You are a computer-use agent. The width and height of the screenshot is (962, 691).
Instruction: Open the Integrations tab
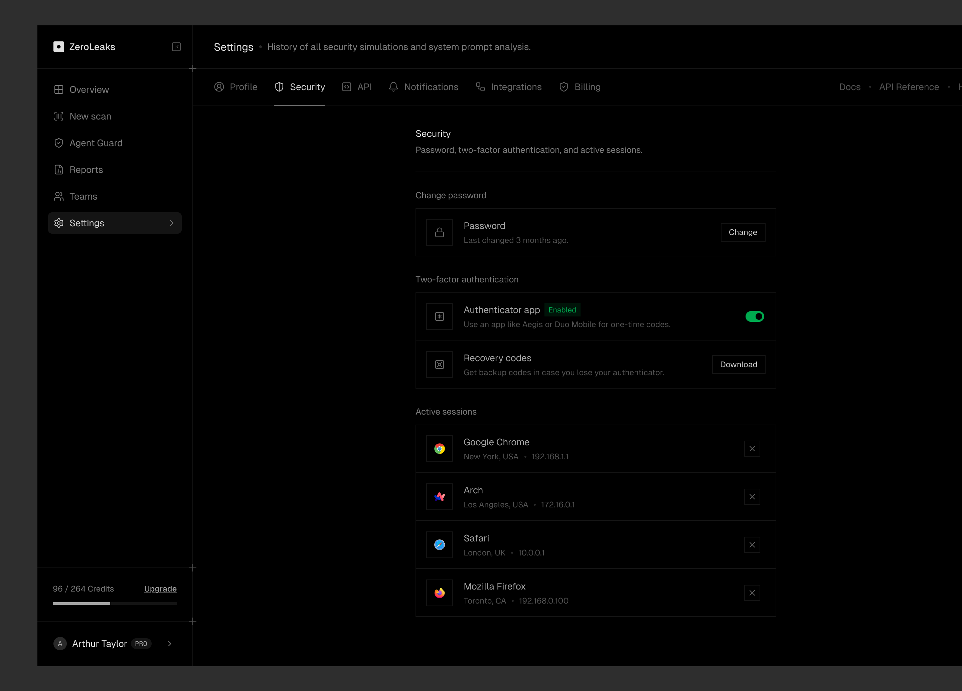[509, 87]
